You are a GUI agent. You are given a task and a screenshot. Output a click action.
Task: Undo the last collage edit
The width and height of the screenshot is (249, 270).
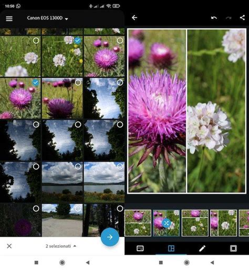pyautogui.click(x=214, y=18)
